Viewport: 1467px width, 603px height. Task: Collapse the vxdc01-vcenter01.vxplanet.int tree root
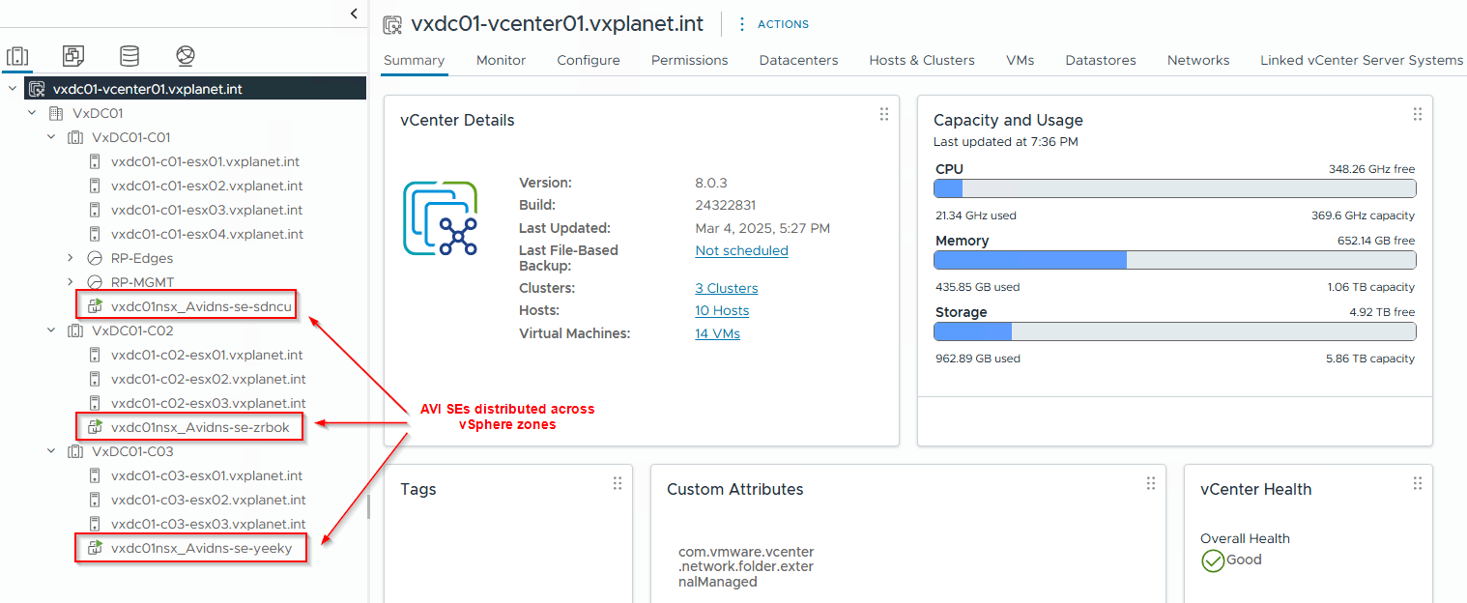click(13, 89)
